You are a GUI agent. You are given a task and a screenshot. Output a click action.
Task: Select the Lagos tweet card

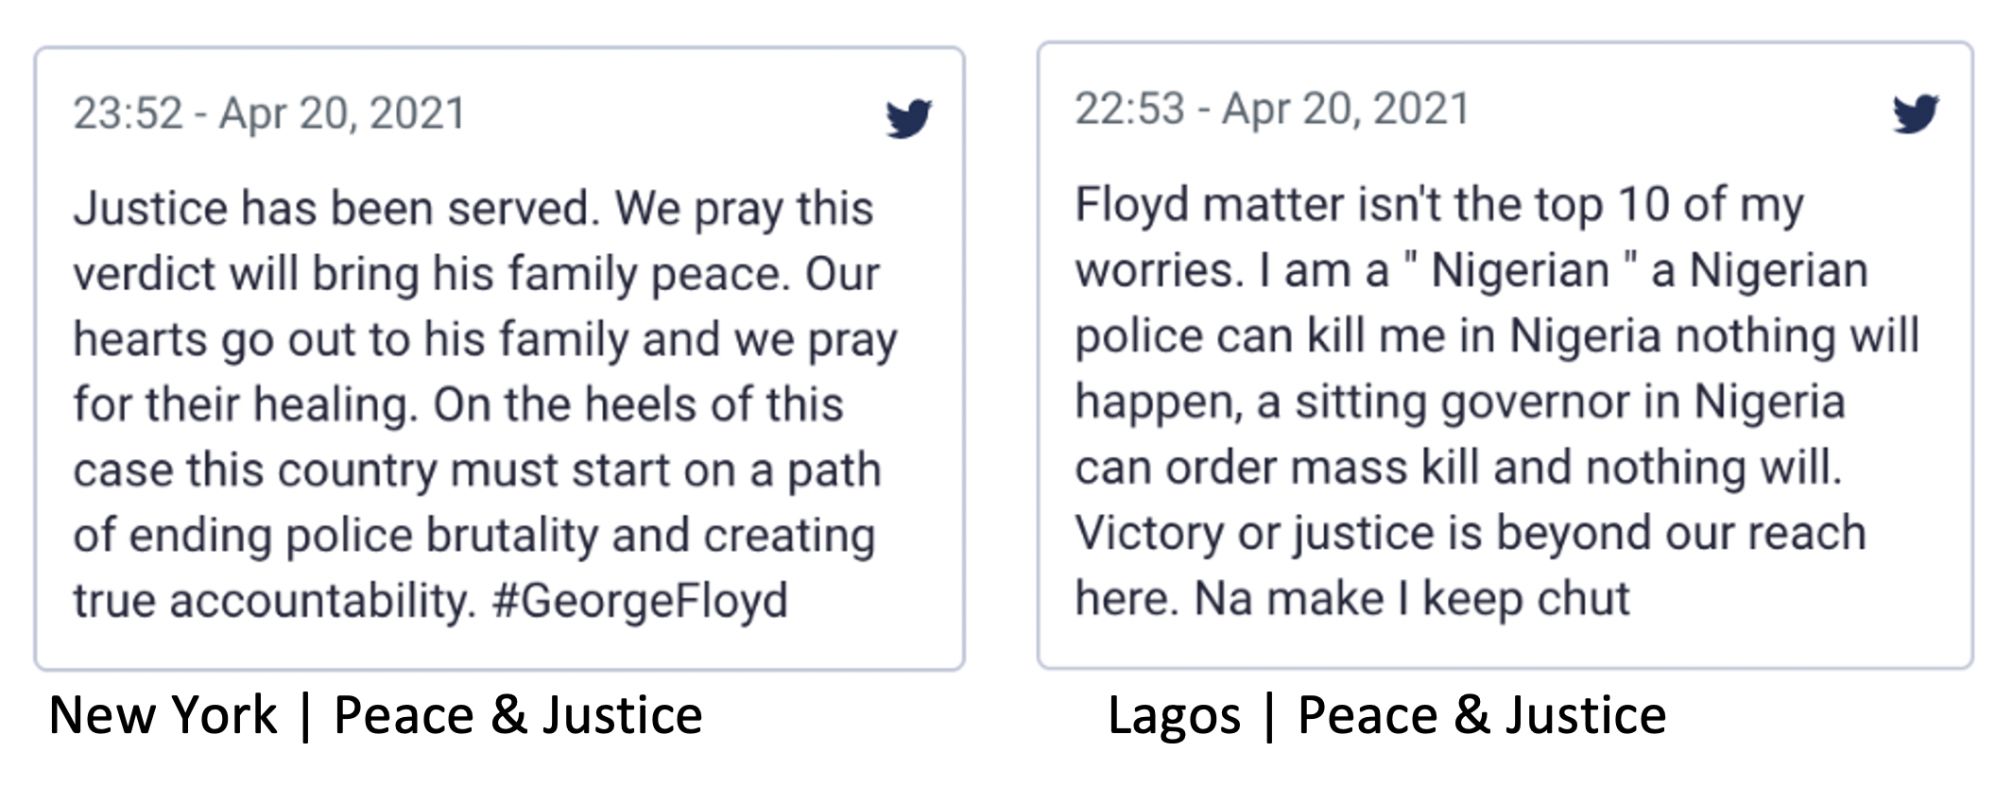click(1505, 355)
